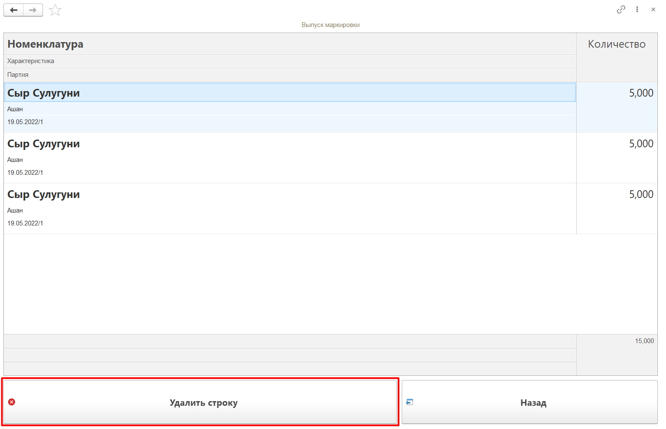Open the three-dot more actions menu
This screenshot has width=666, height=429.
pos(637,9)
